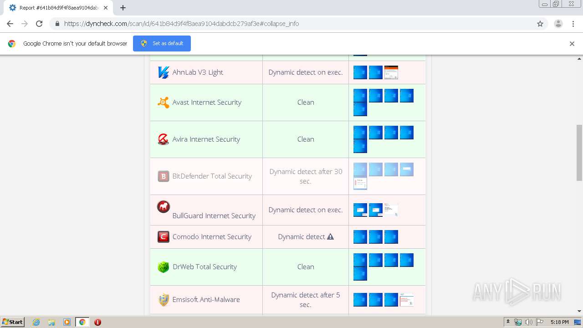Viewport: 583px width, 328px height.
Task: Open BullGuard third screenshot thumbnail with white dialog
Action: 391,210
